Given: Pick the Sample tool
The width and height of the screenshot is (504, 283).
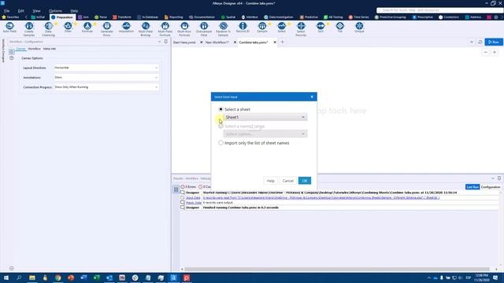Looking at the screenshot, I should (262, 28).
